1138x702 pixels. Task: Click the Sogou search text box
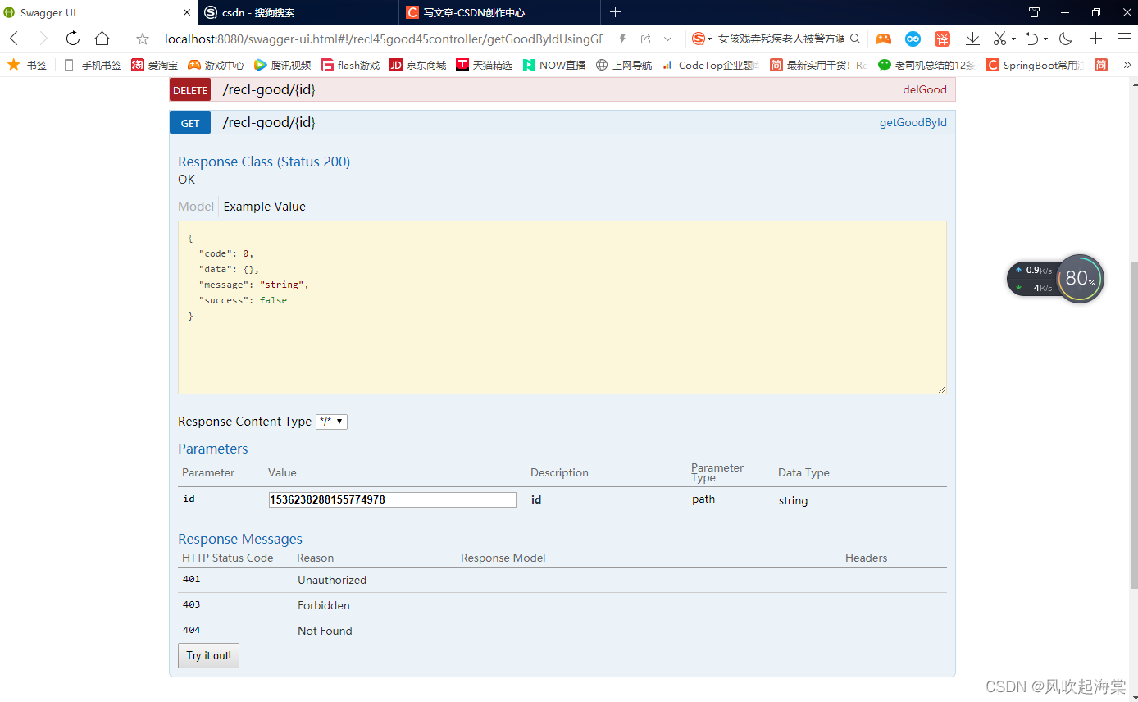click(781, 39)
